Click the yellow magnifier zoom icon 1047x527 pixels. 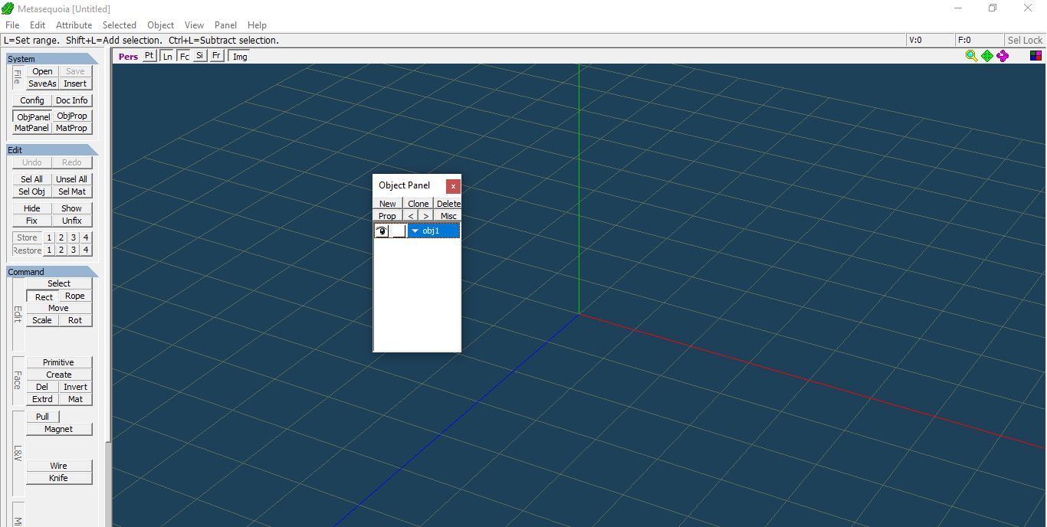tap(971, 56)
